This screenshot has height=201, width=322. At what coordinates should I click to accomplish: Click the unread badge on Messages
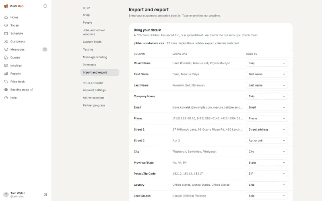[45, 49]
